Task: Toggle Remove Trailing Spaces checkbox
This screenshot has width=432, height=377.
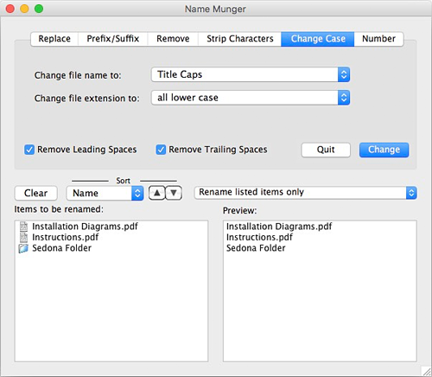Action: point(161,150)
